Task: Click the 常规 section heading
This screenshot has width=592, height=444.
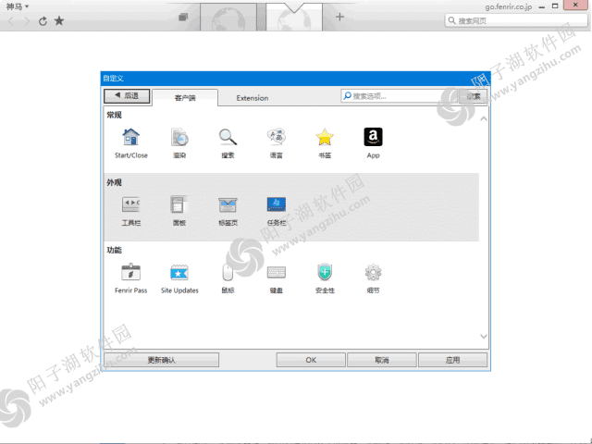Action: pos(114,115)
